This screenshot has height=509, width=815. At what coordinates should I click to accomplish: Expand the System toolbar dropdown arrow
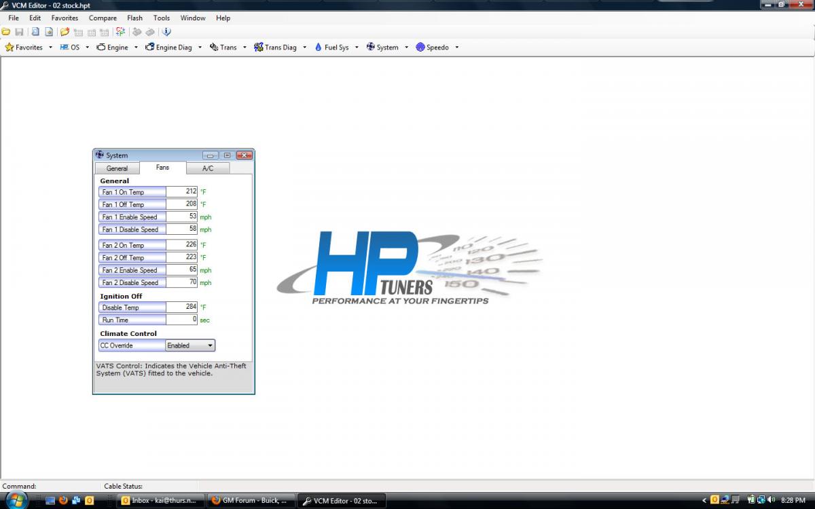click(407, 48)
